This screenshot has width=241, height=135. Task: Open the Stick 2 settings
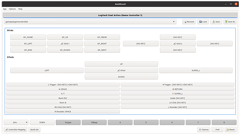178,43
